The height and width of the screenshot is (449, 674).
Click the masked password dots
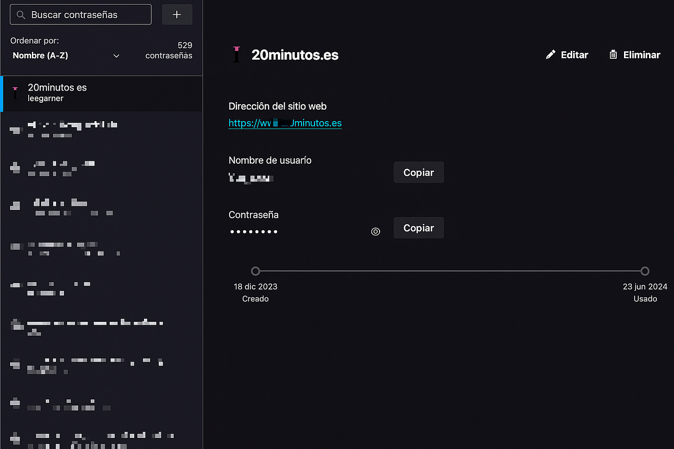[x=254, y=232]
